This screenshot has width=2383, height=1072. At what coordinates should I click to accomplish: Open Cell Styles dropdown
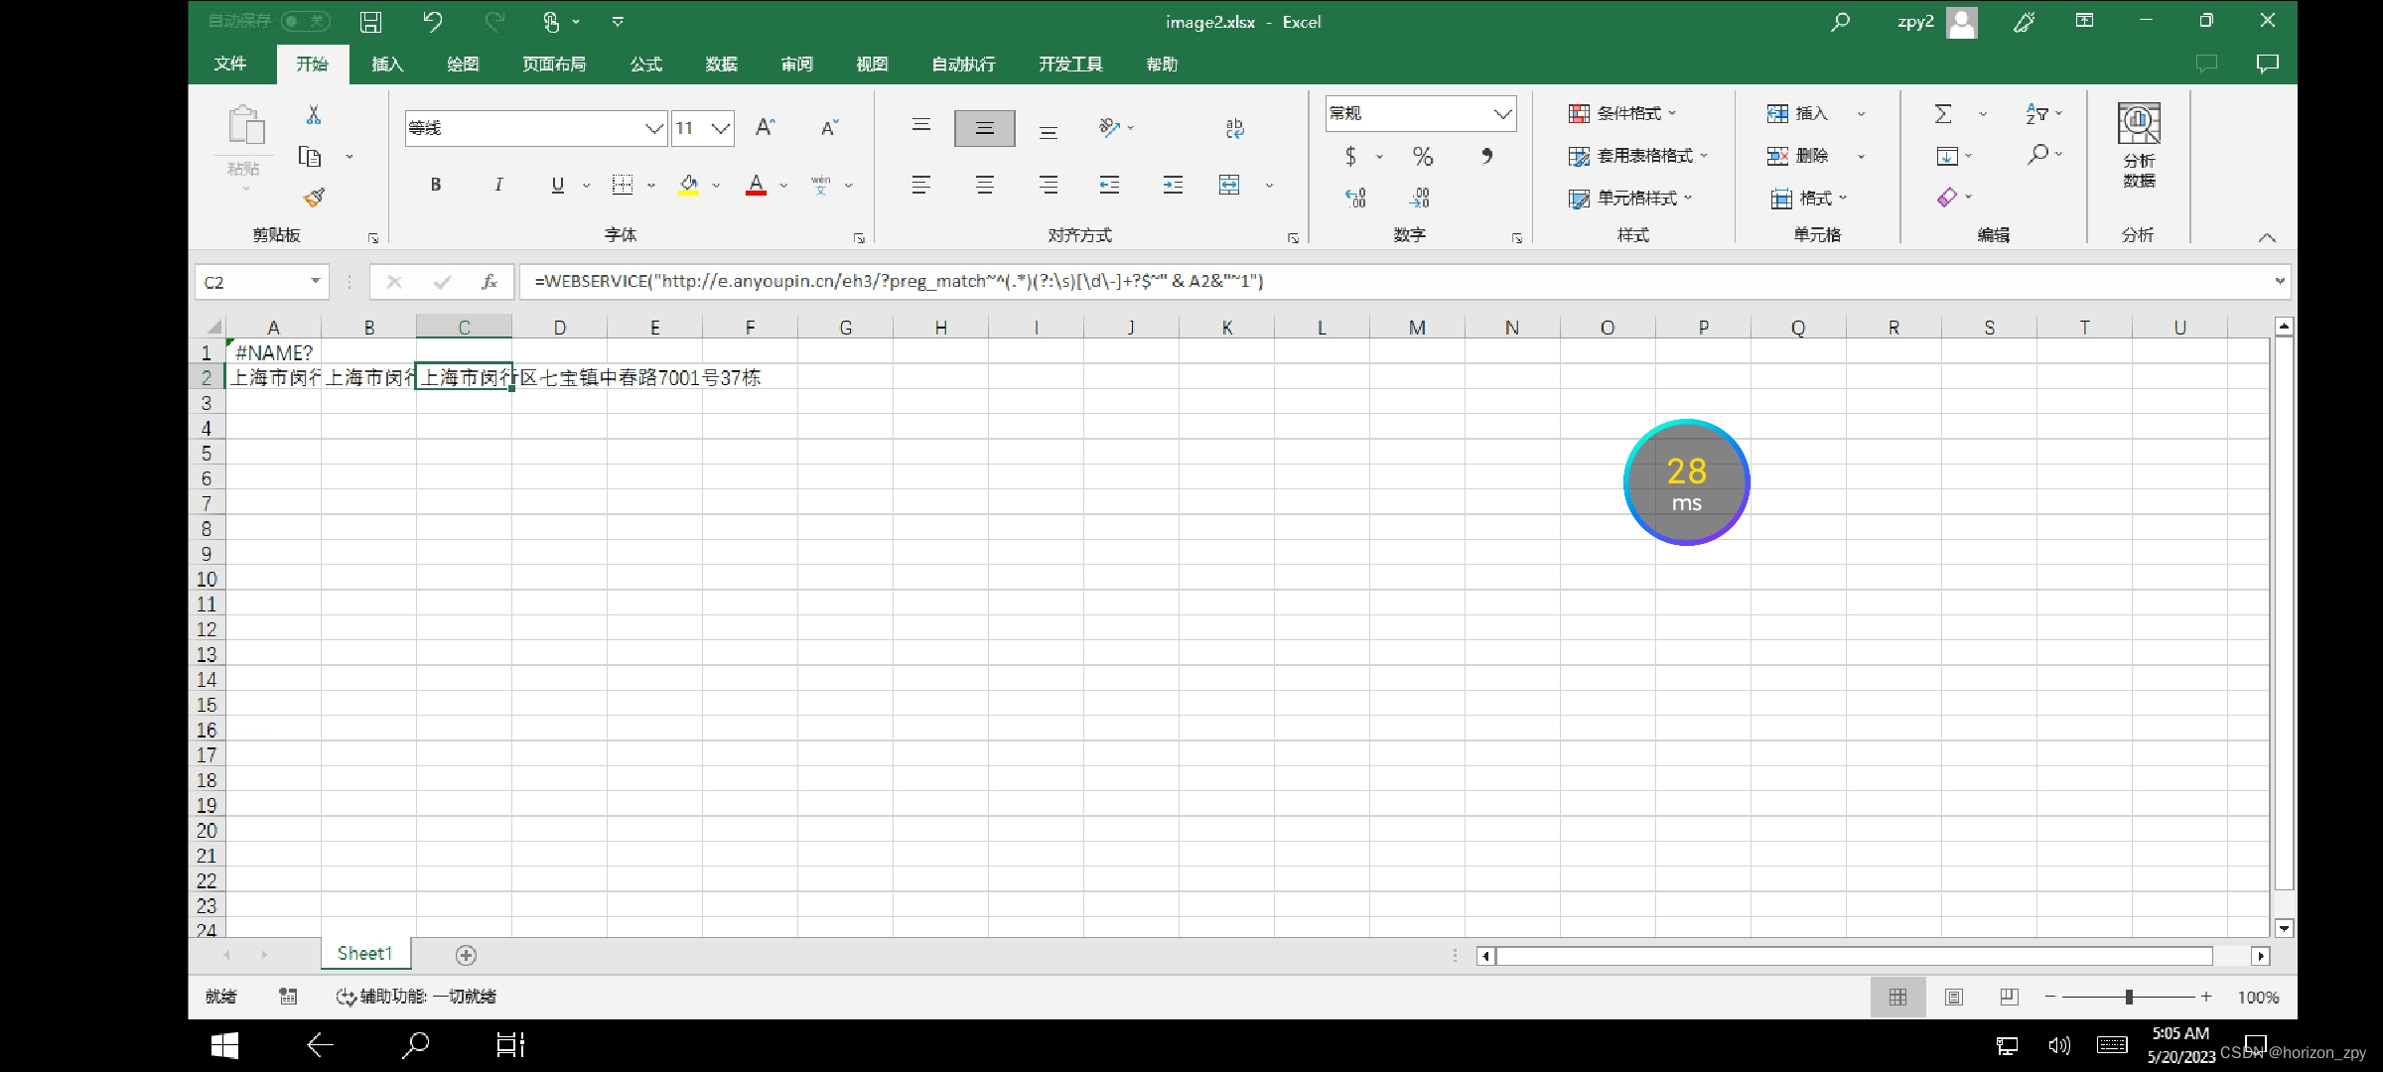(1630, 199)
